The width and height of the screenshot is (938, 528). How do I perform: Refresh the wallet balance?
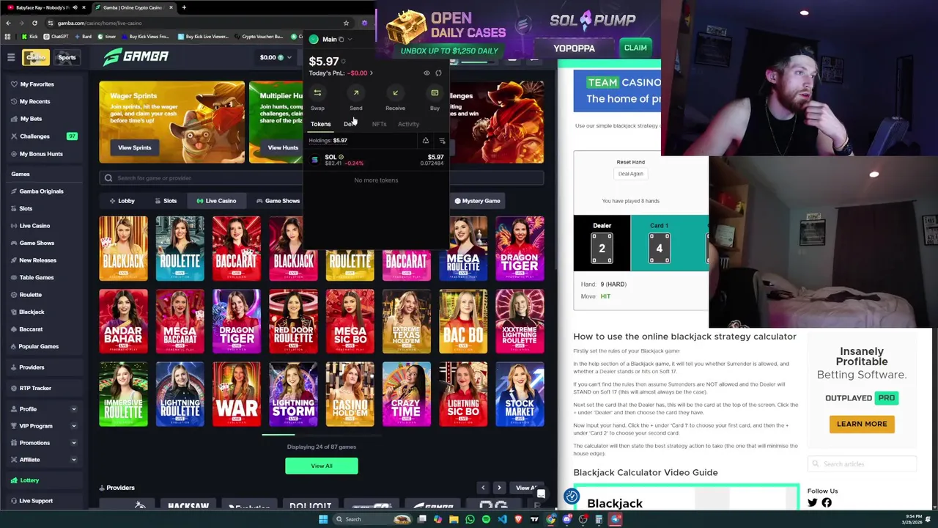(x=438, y=73)
